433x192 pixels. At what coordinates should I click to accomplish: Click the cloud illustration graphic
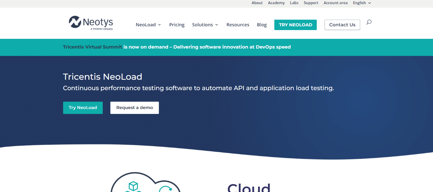coord(146,182)
